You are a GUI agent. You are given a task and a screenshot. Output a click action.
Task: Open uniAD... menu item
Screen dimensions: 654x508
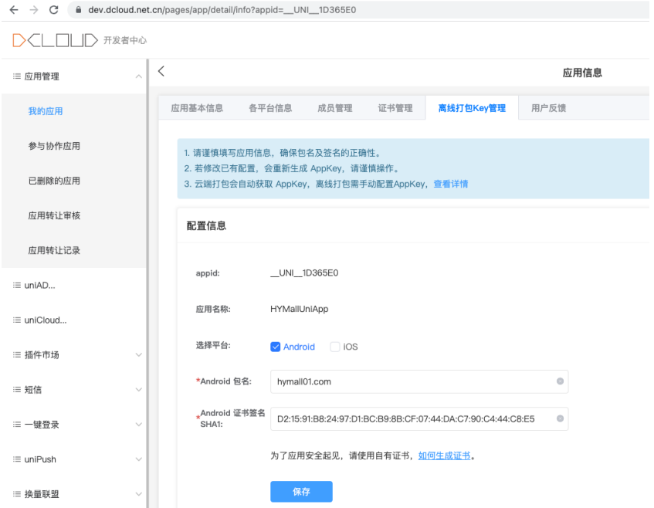(x=39, y=286)
